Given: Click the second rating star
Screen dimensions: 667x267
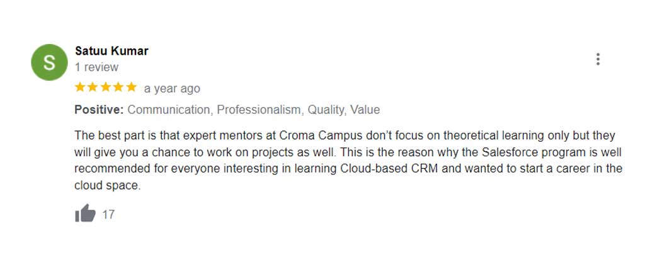Looking at the screenshot, I should point(93,88).
